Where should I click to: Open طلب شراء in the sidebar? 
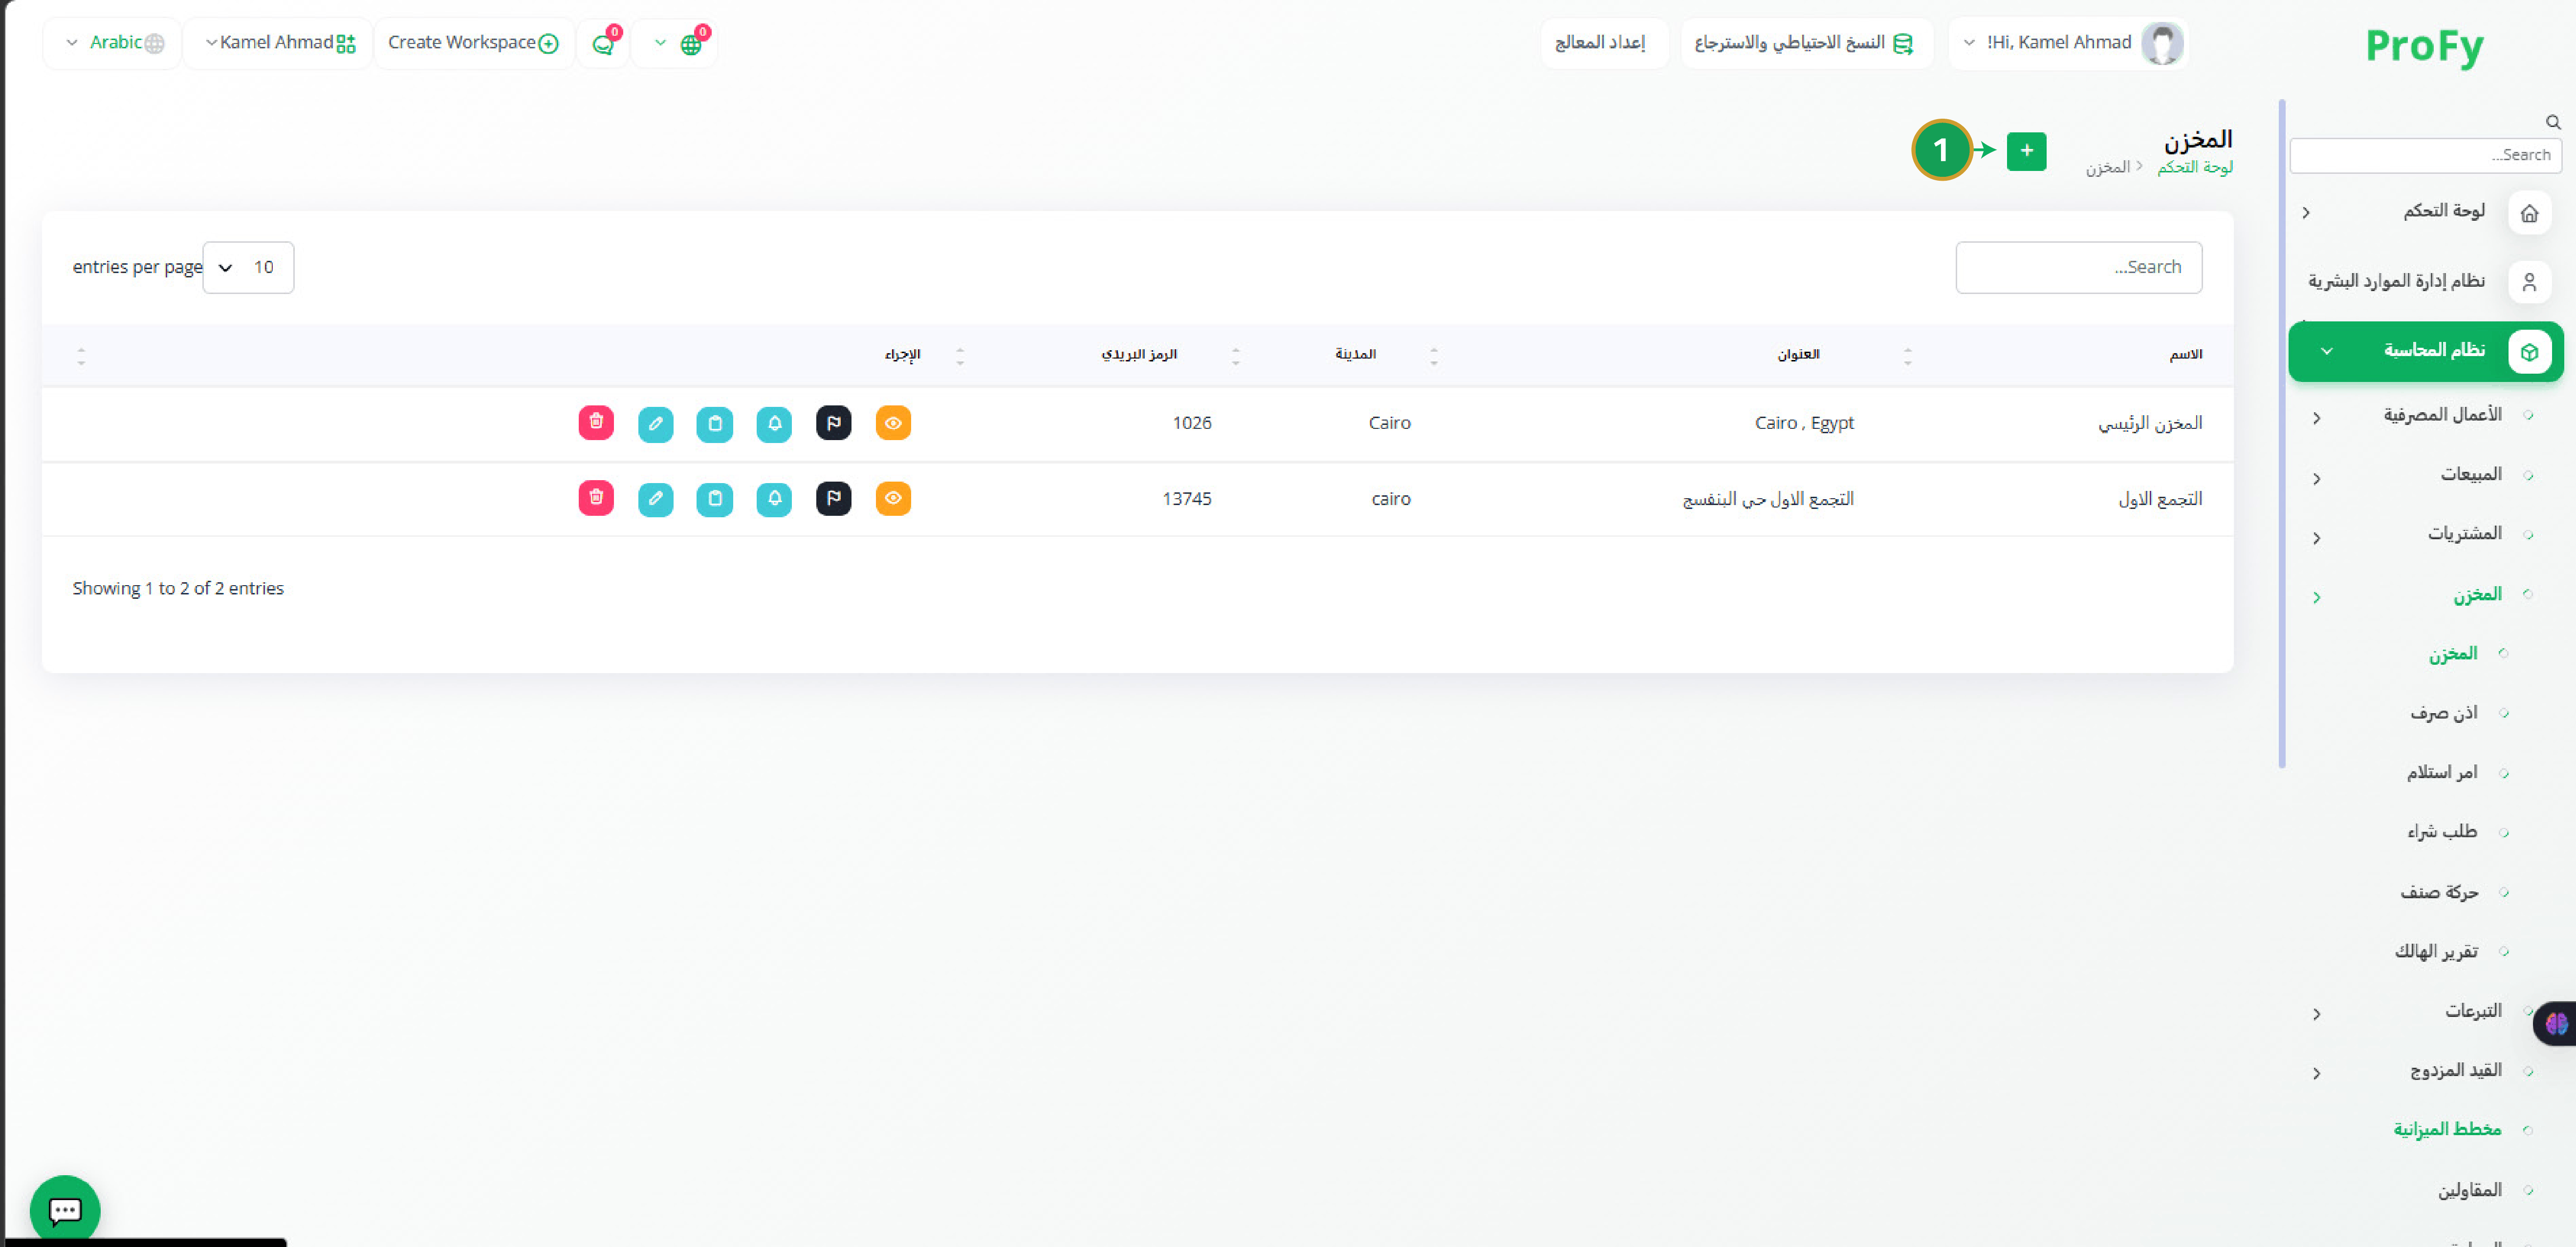(2442, 831)
